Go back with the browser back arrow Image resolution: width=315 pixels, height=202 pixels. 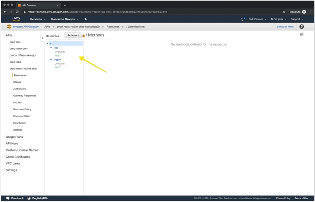(5, 12)
